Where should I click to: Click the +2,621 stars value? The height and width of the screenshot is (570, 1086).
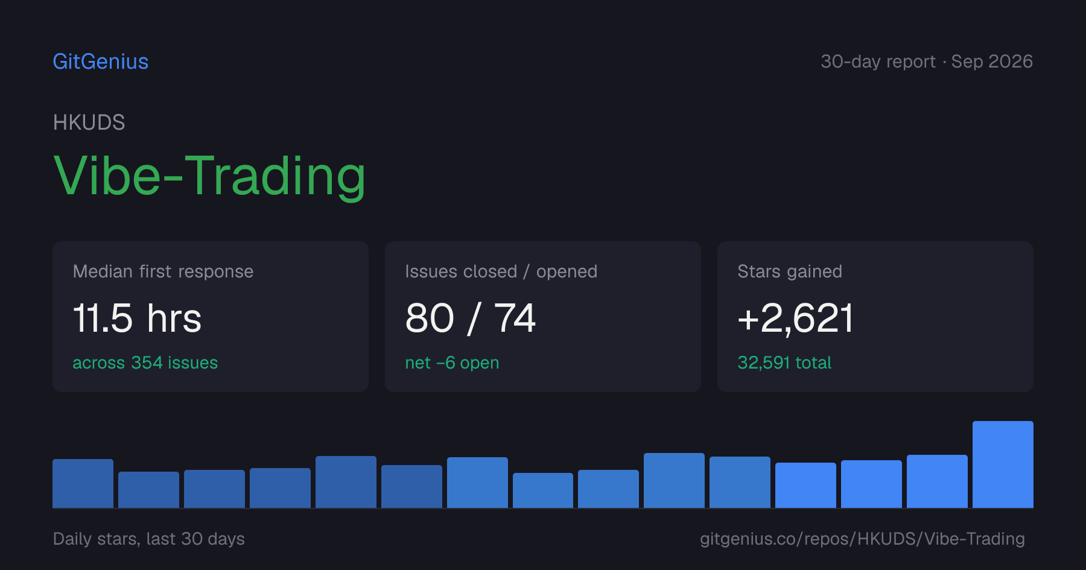(795, 318)
